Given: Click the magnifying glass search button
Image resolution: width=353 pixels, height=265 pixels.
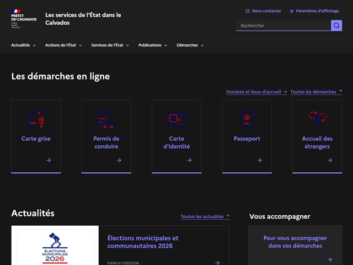Looking at the screenshot, I should [336, 25].
